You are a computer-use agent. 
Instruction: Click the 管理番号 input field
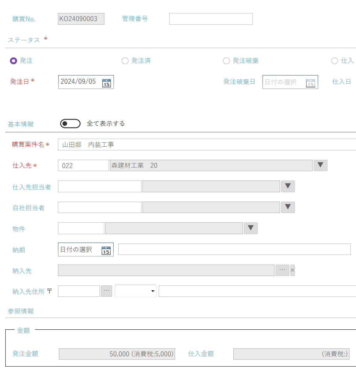tap(211, 19)
